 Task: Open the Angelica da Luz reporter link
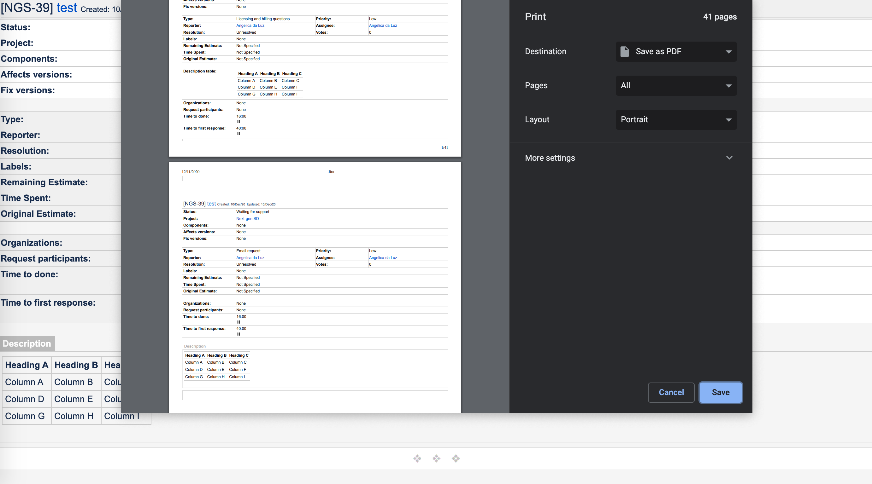click(x=250, y=257)
